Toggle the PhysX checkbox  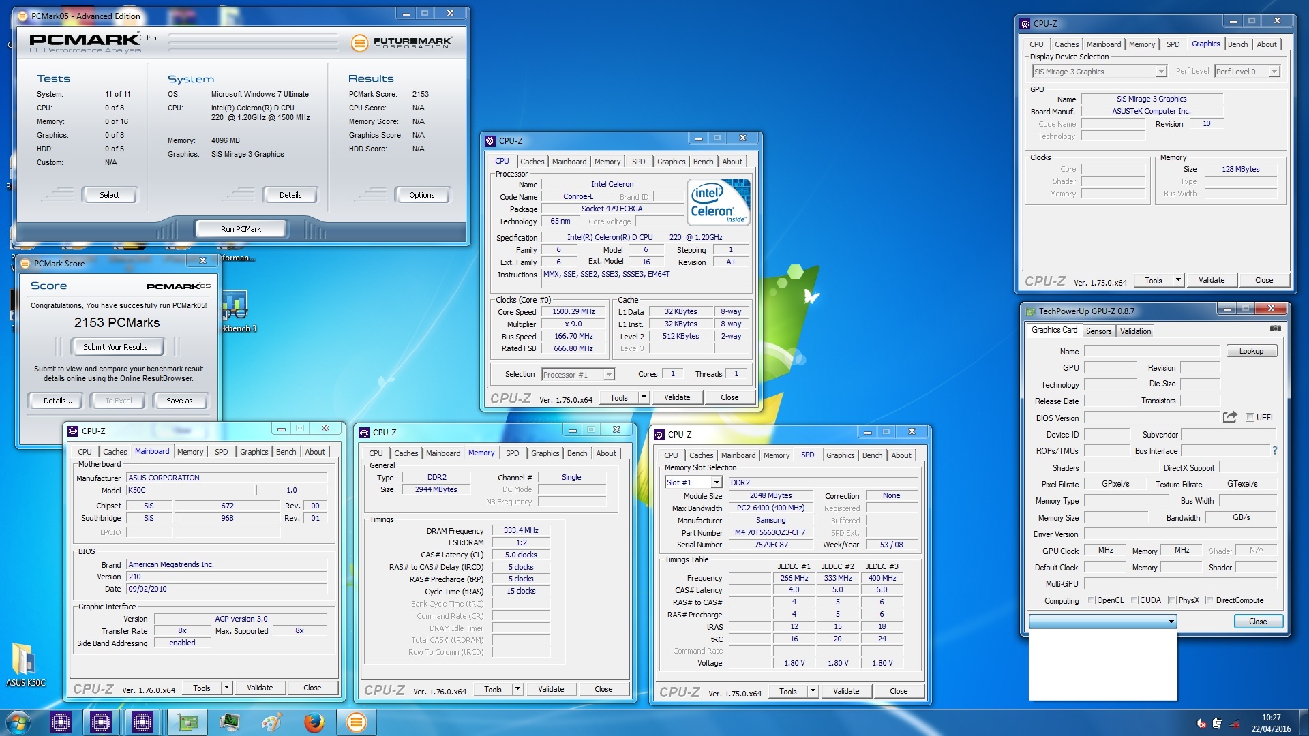tap(1172, 600)
